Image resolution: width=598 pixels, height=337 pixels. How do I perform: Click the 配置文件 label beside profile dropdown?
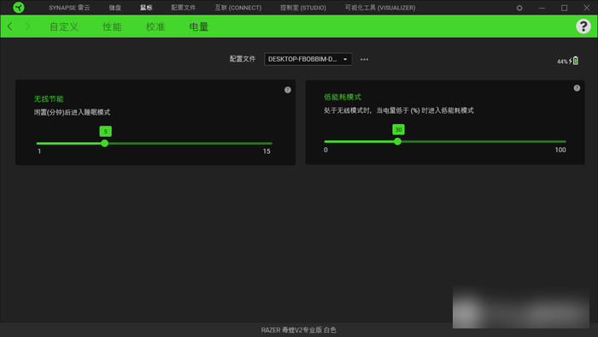coord(242,59)
